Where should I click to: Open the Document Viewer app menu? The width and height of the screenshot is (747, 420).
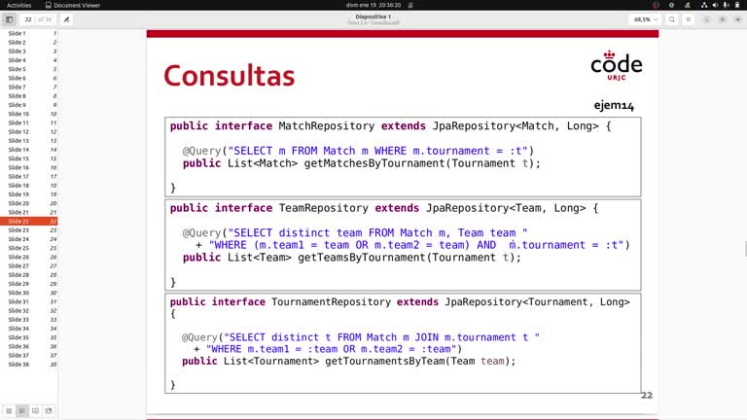coord(72,5)
